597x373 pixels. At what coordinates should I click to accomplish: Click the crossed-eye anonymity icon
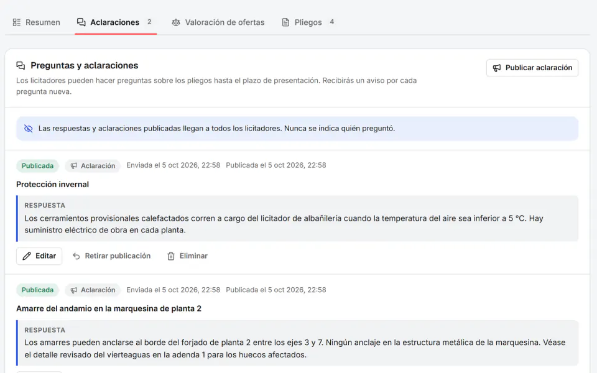coord(29,128)
